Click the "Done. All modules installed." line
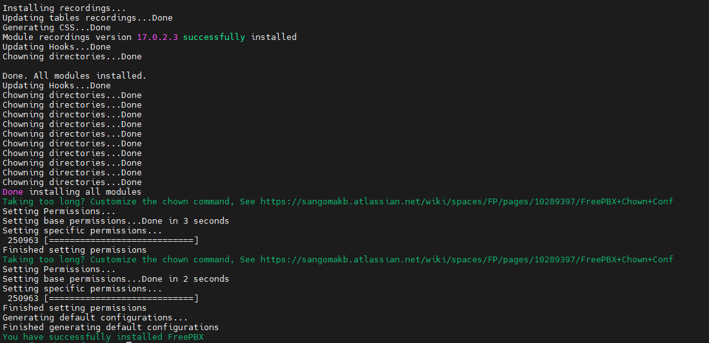709x343 pixels. [x=75, y=76]
